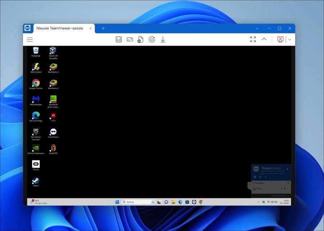Select the Microsoft Edge desktop shortcut
The image size is (324, 231).
[36, 117]
